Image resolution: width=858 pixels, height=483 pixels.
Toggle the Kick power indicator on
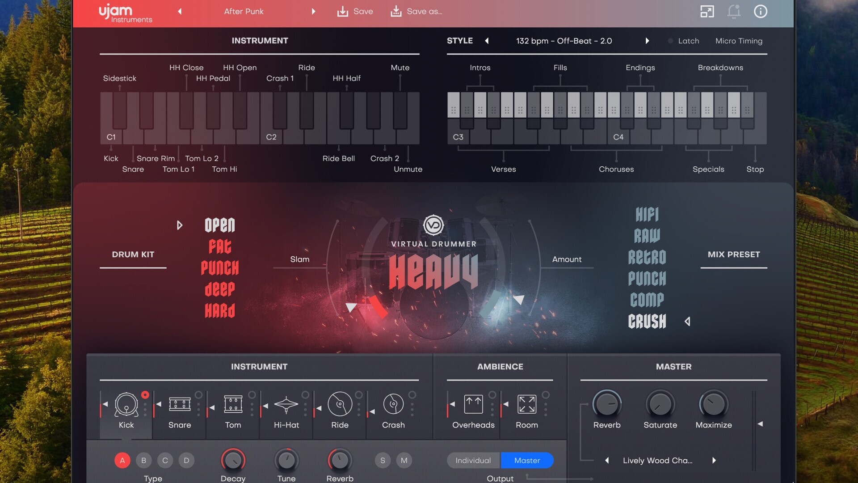tap(145, 395)
